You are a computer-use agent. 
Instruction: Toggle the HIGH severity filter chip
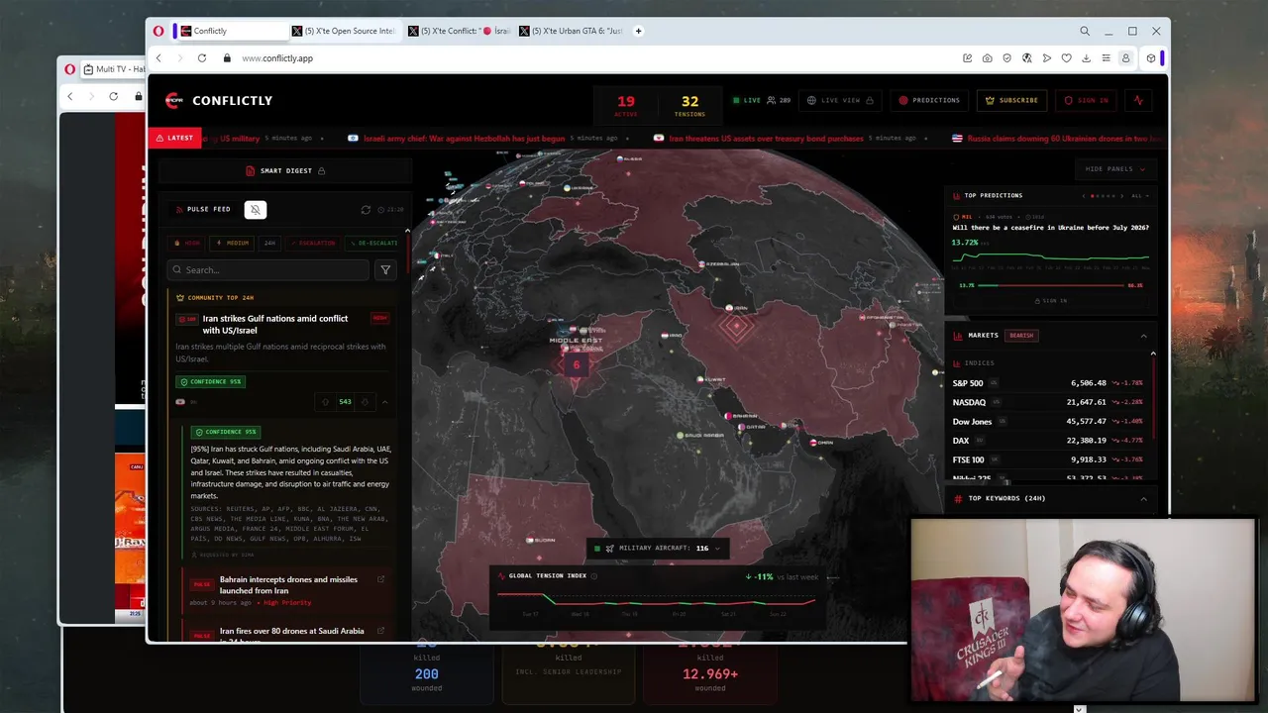point(187,243)
